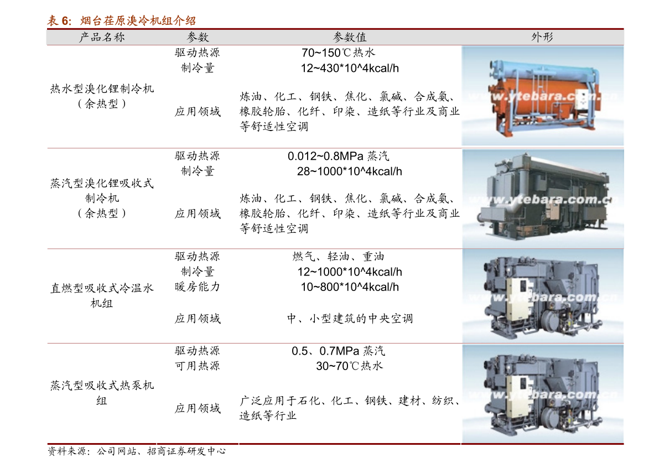
Task: Click the value 30~70℃热水
Action: click(350, 366)
